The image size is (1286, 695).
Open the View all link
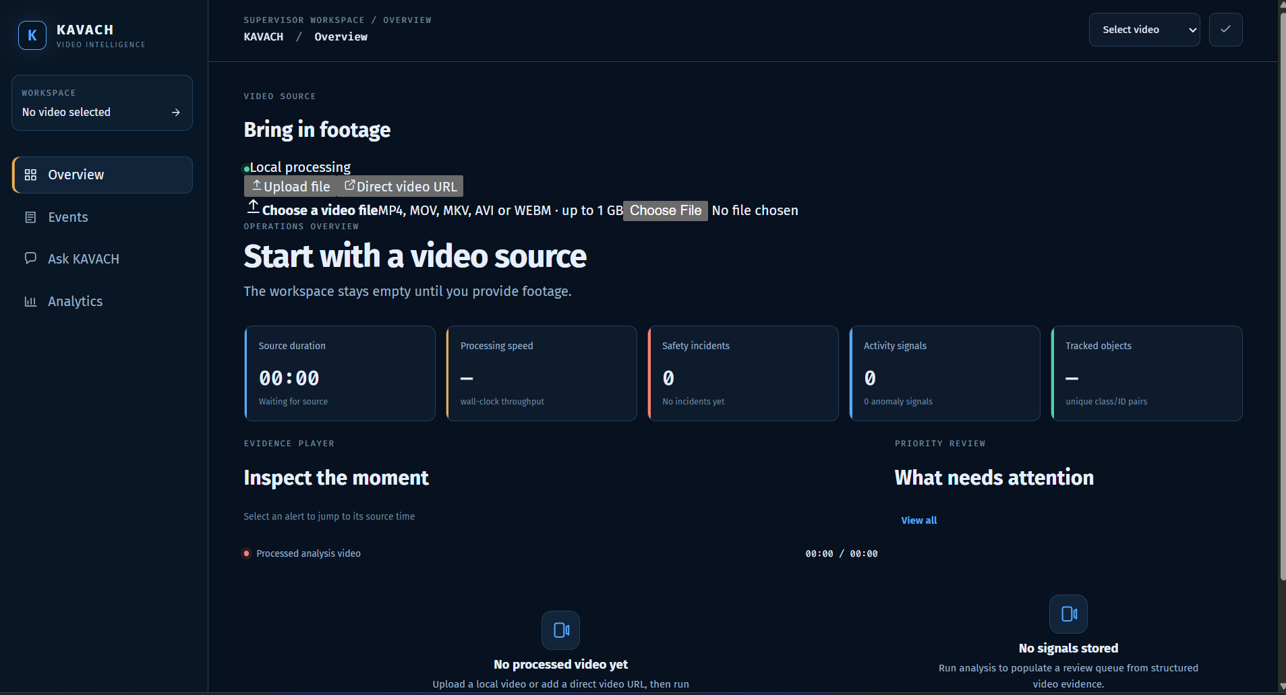click(x=919, y=520)
